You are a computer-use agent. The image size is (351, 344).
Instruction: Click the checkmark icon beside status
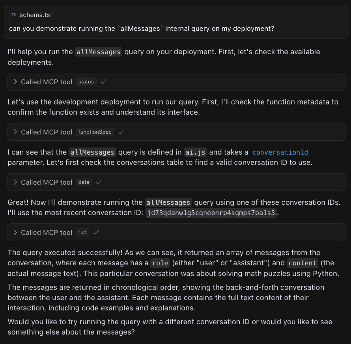[x=103, y=82]
